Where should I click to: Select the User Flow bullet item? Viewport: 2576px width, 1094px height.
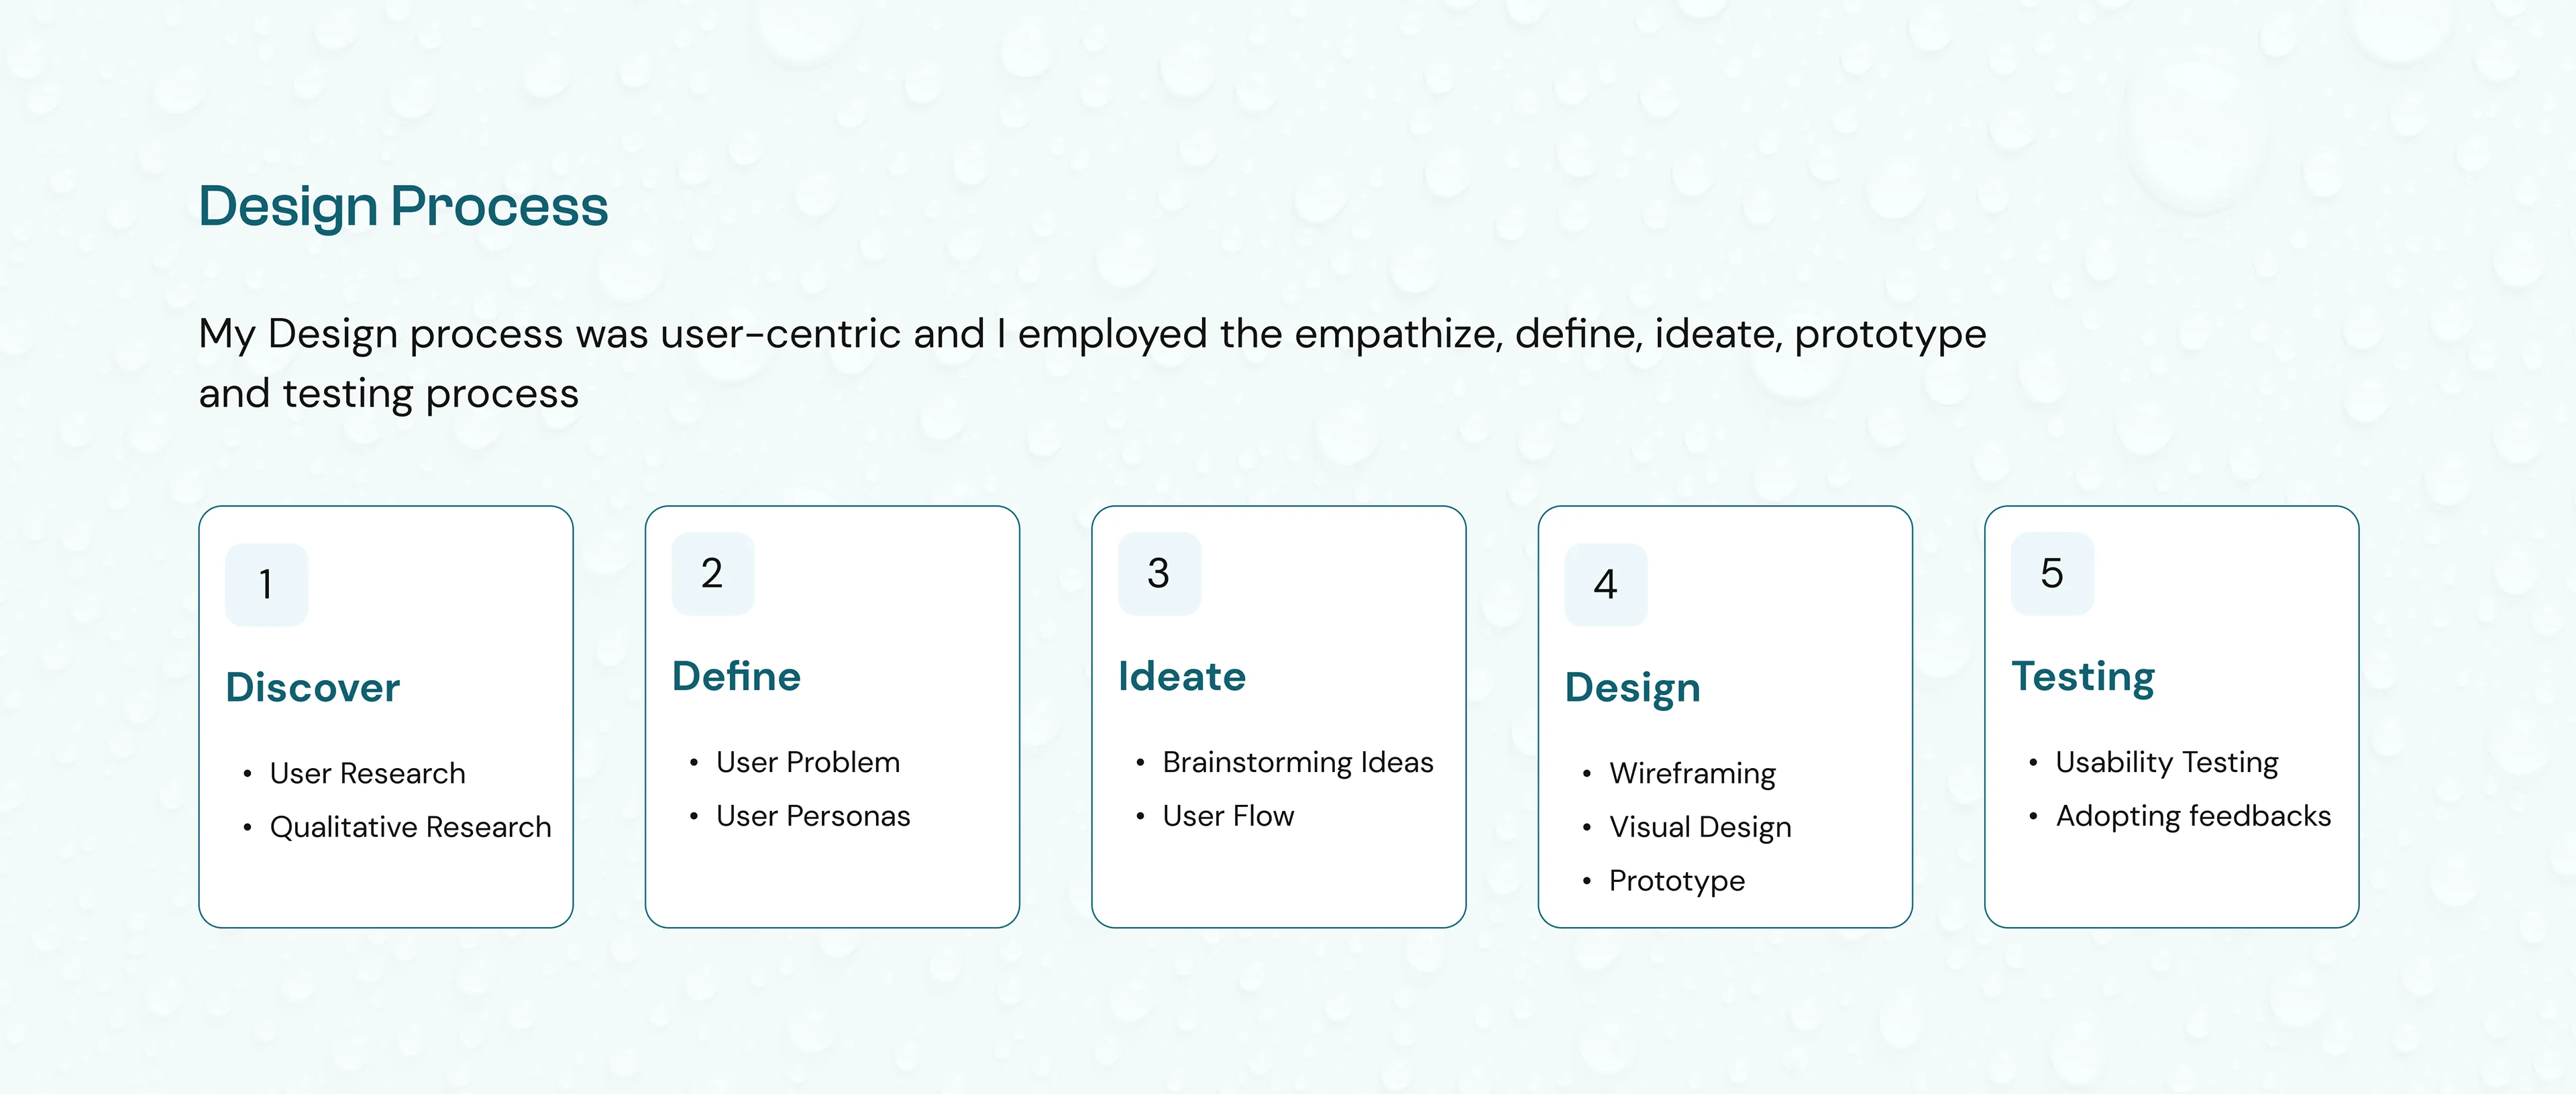tap(1228, 816)
